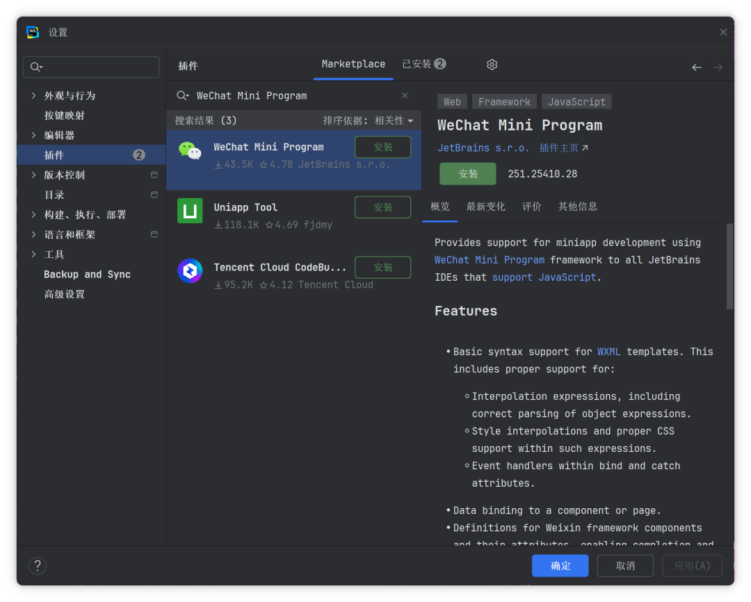Screen dimensions: 751x602
Task: Open the 其他信息 detail tab
Action: pos(578,206)
